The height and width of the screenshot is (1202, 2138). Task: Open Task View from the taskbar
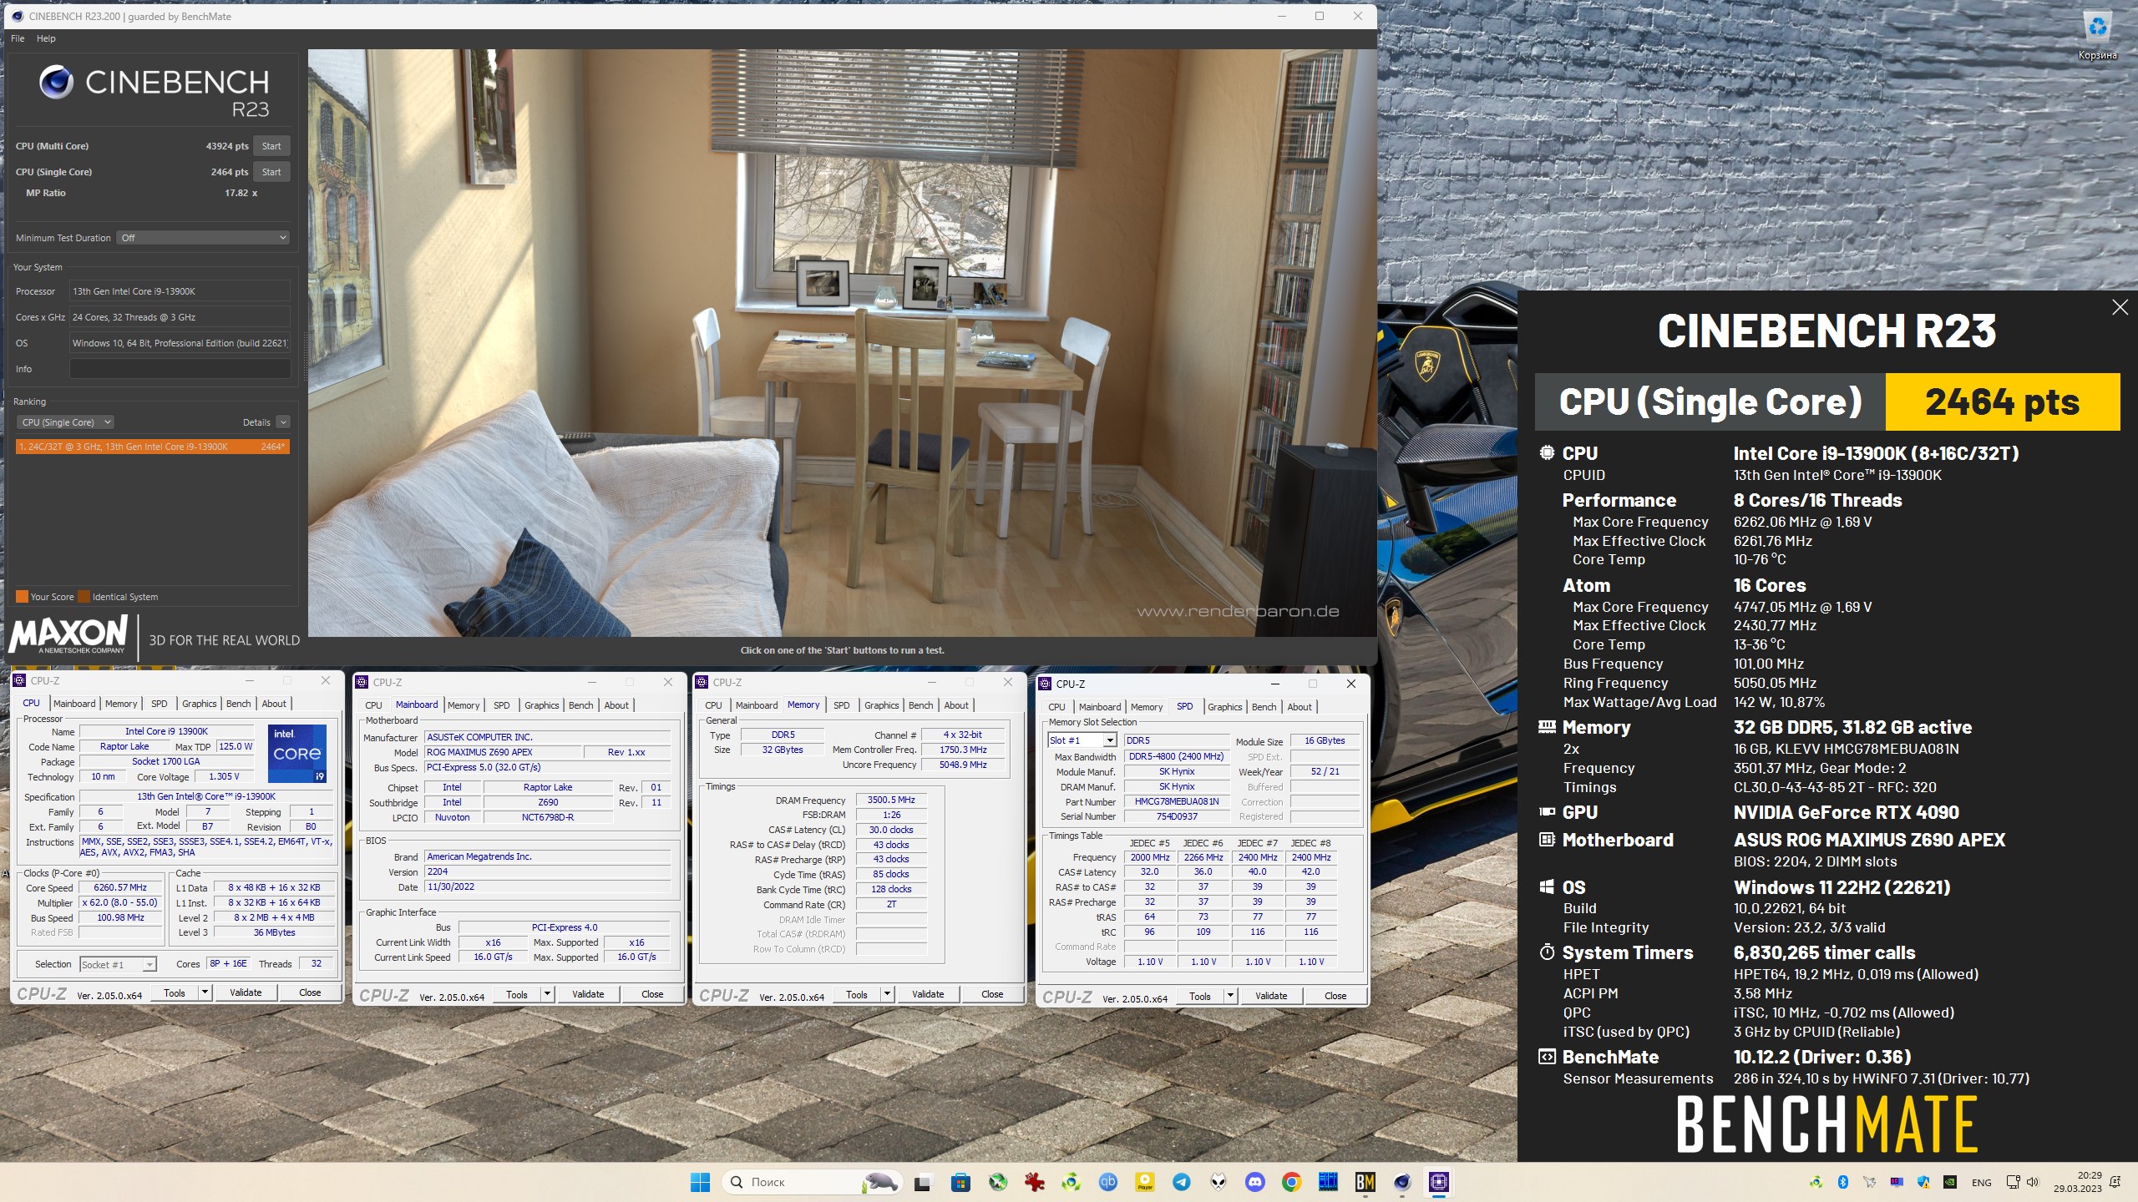[922, 1182]
